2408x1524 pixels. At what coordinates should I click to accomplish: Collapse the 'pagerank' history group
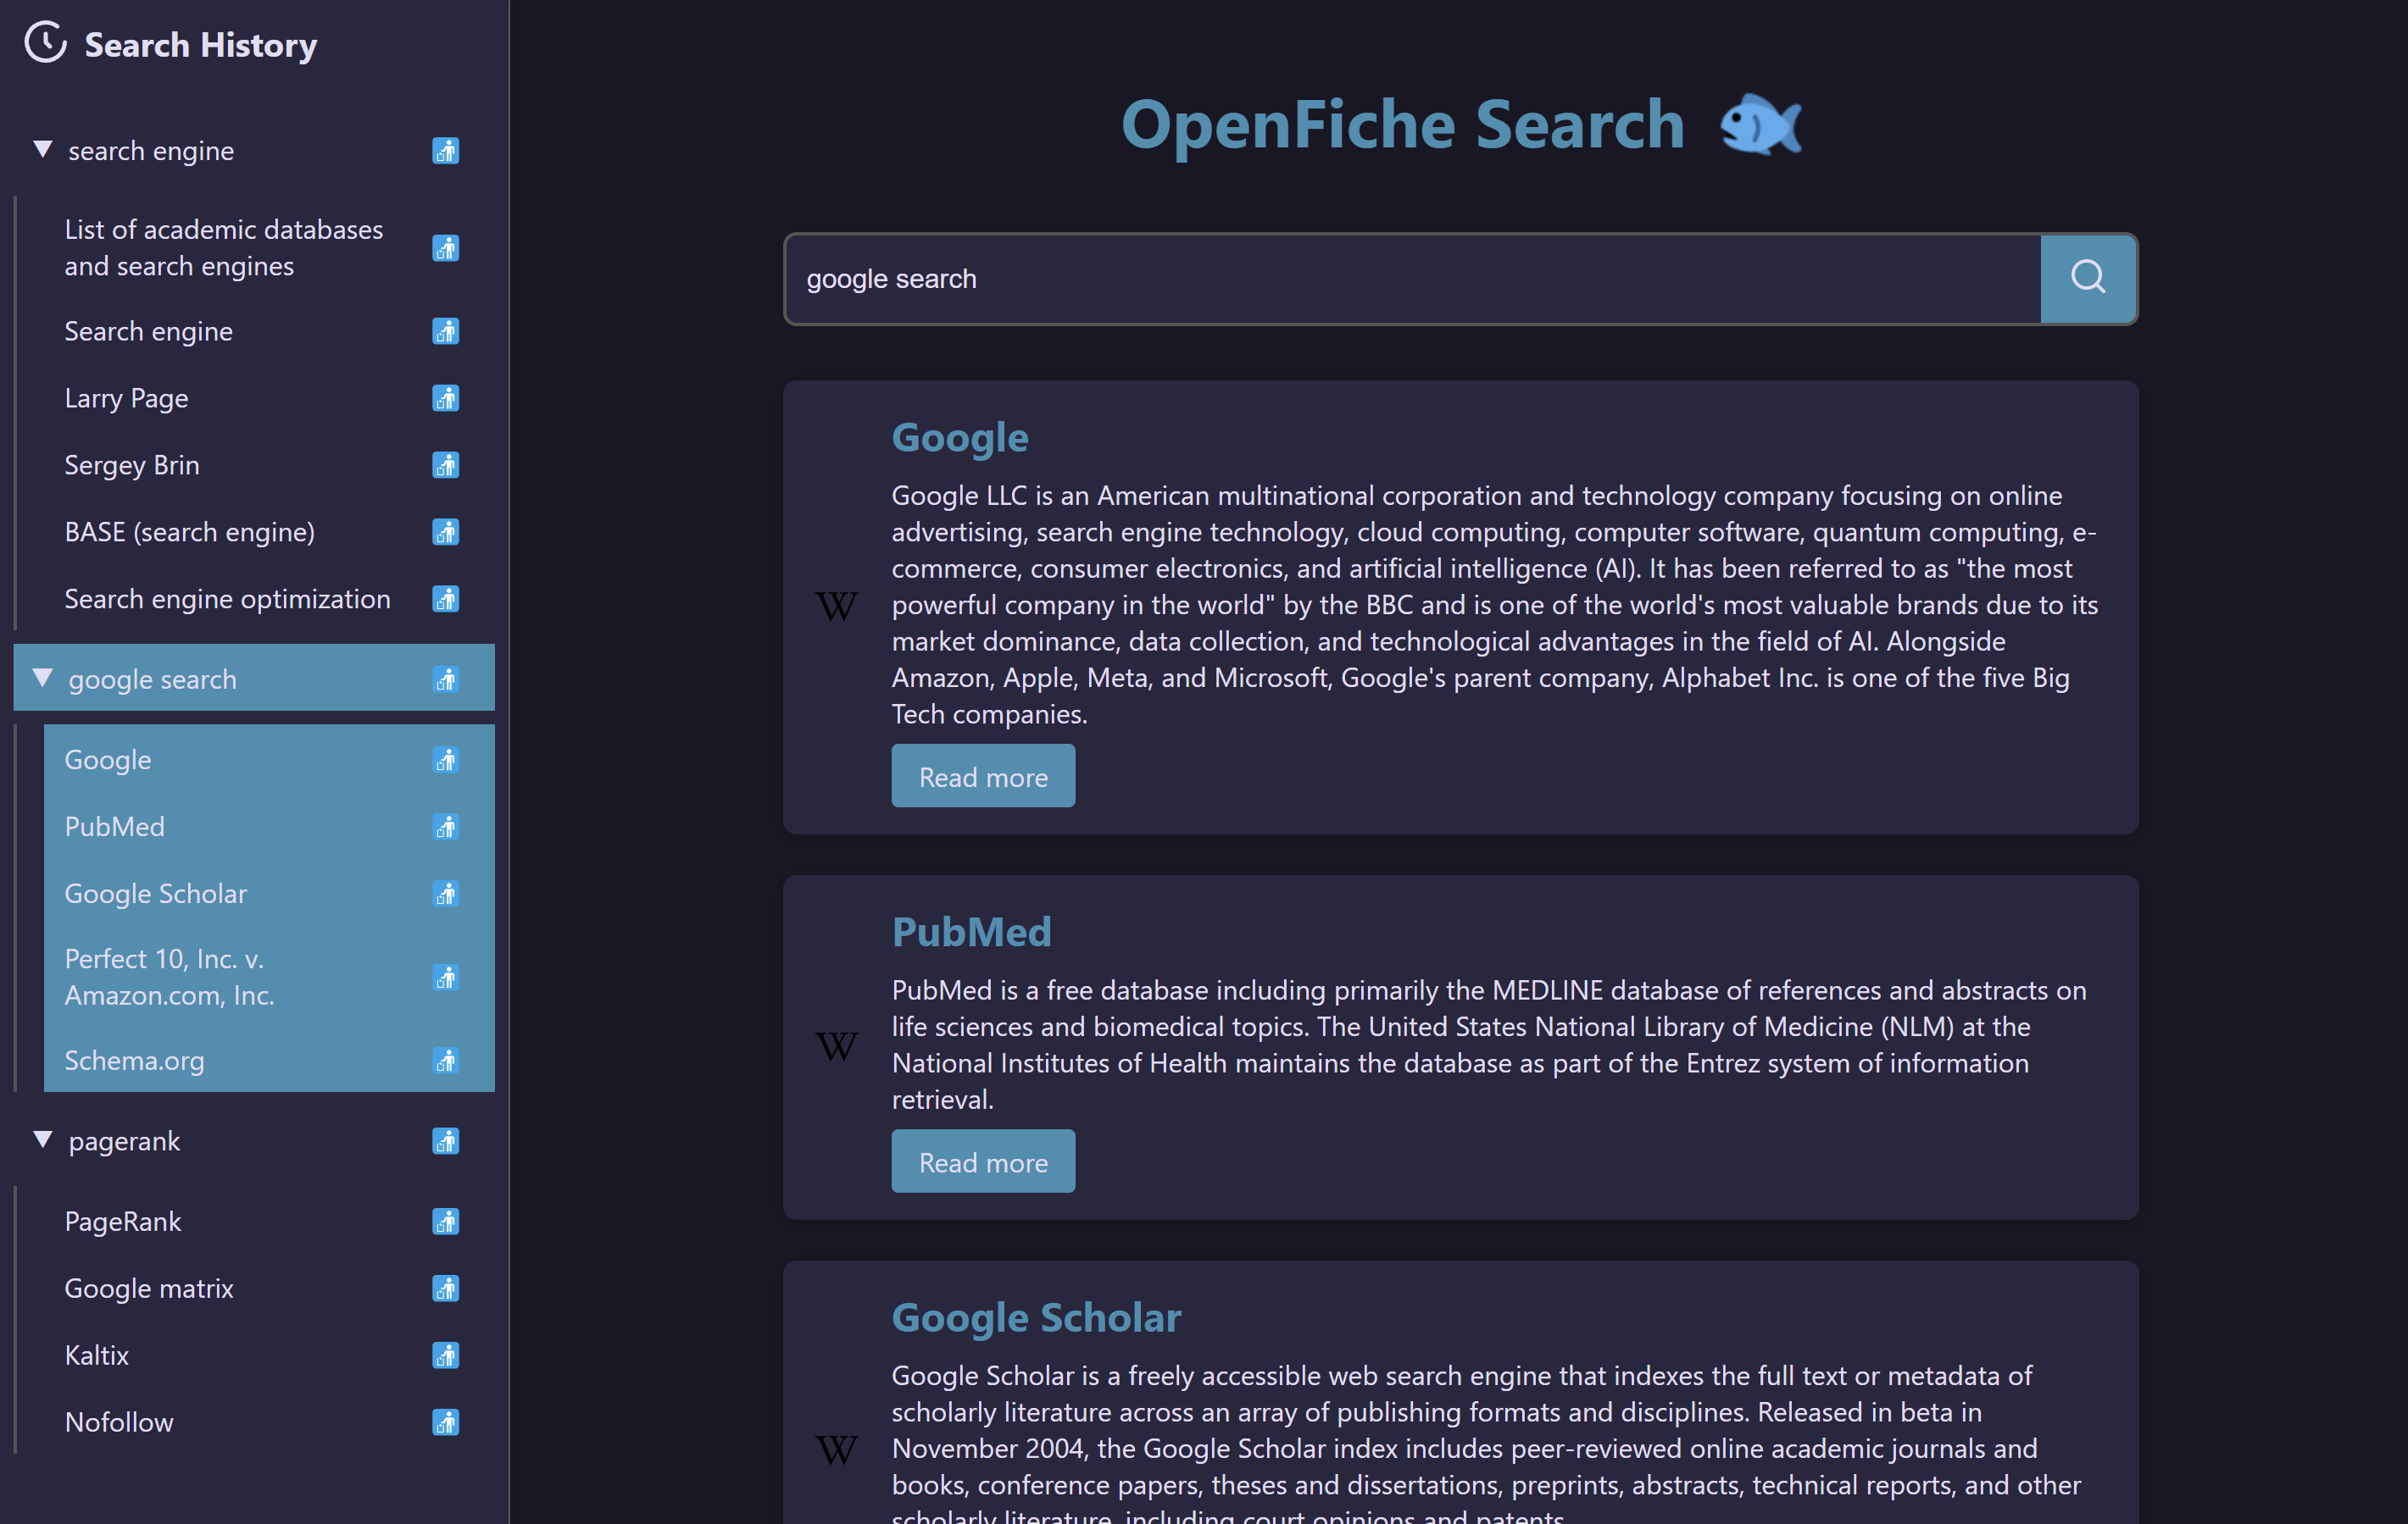click(x=43, y=1140)
